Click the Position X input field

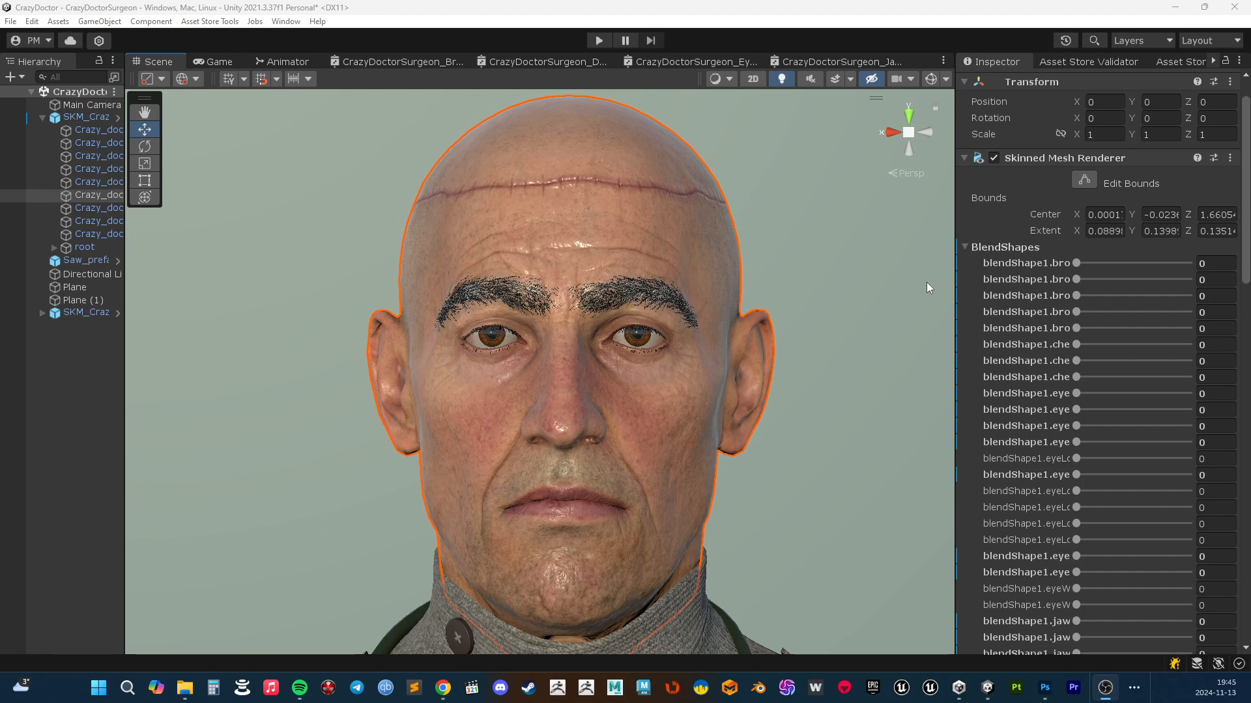(x=1104, y=102)
